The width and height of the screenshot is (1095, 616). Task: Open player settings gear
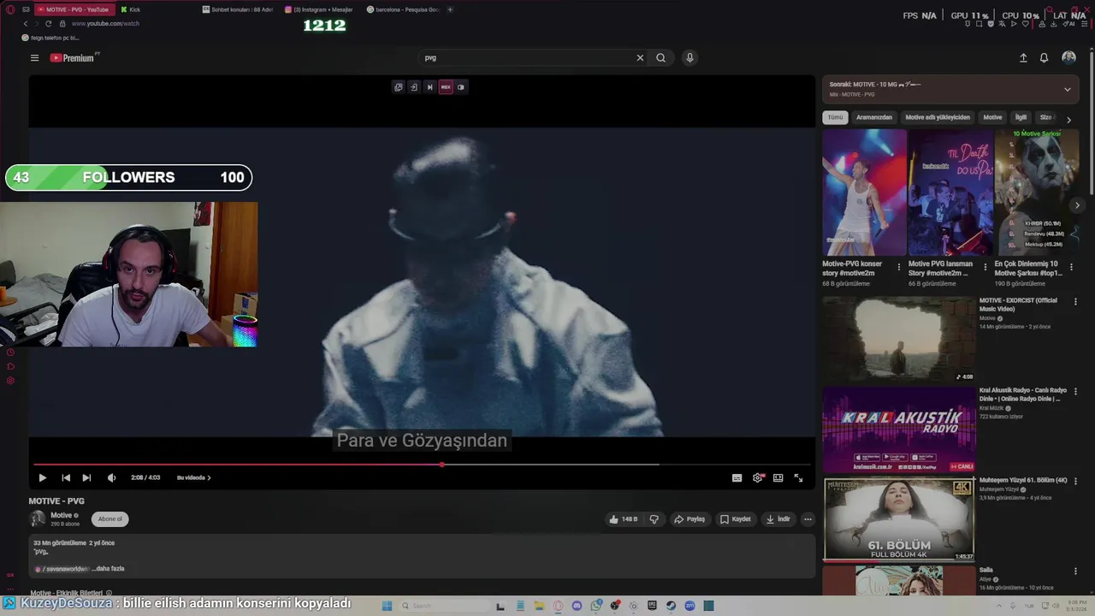pos(757,478)
